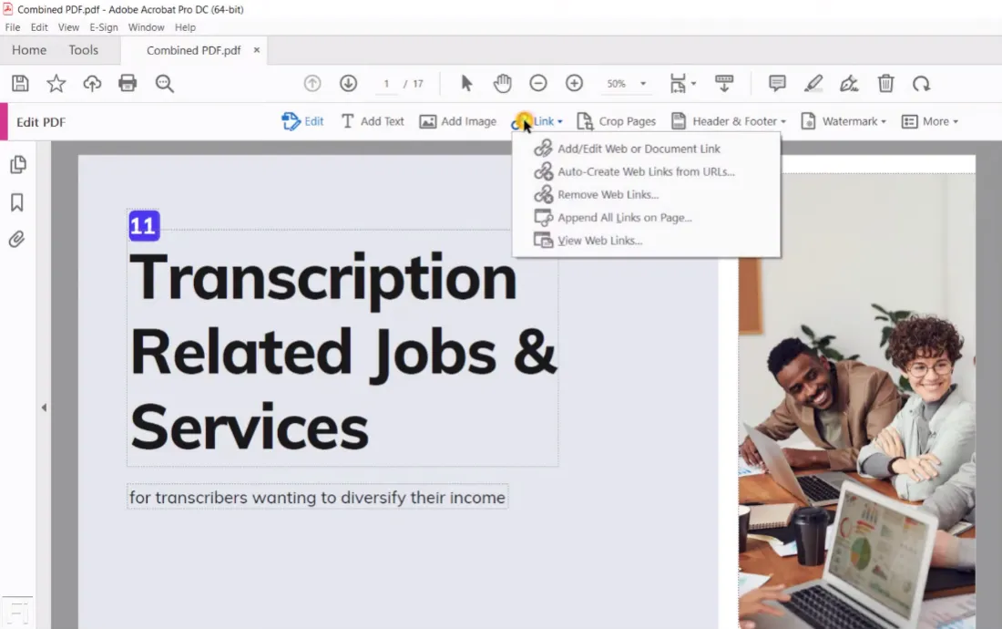Star the file with the bookmark star icon
The width and height of the screenshot is (1002, 629).
[56, 83]
